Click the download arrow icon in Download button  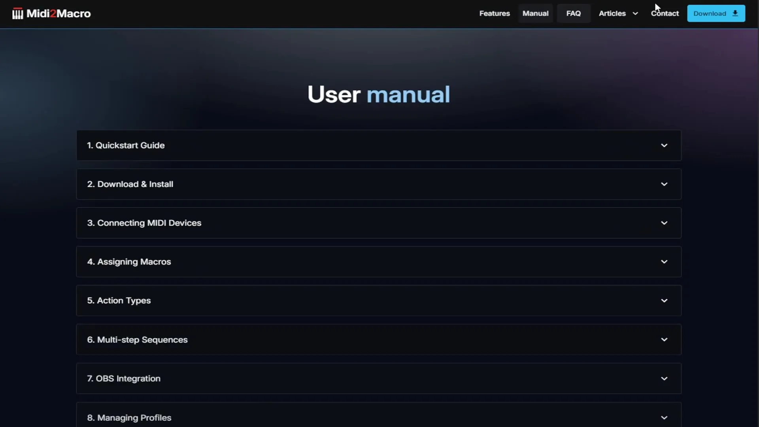coord(735,13)
